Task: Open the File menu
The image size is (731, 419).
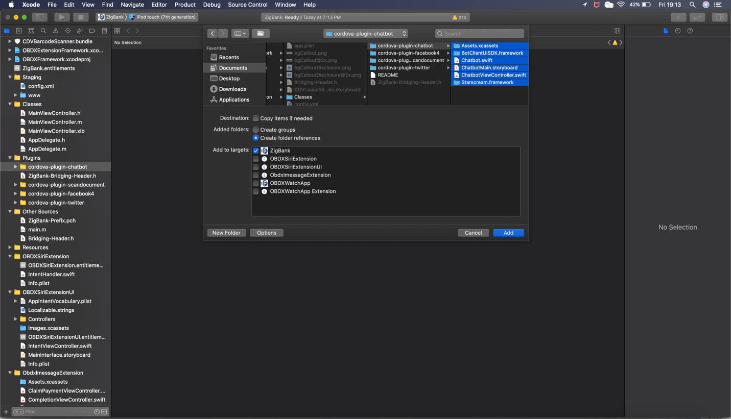Action: coord(52,5)
